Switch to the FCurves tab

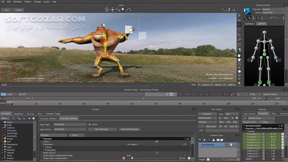point(30,113)
